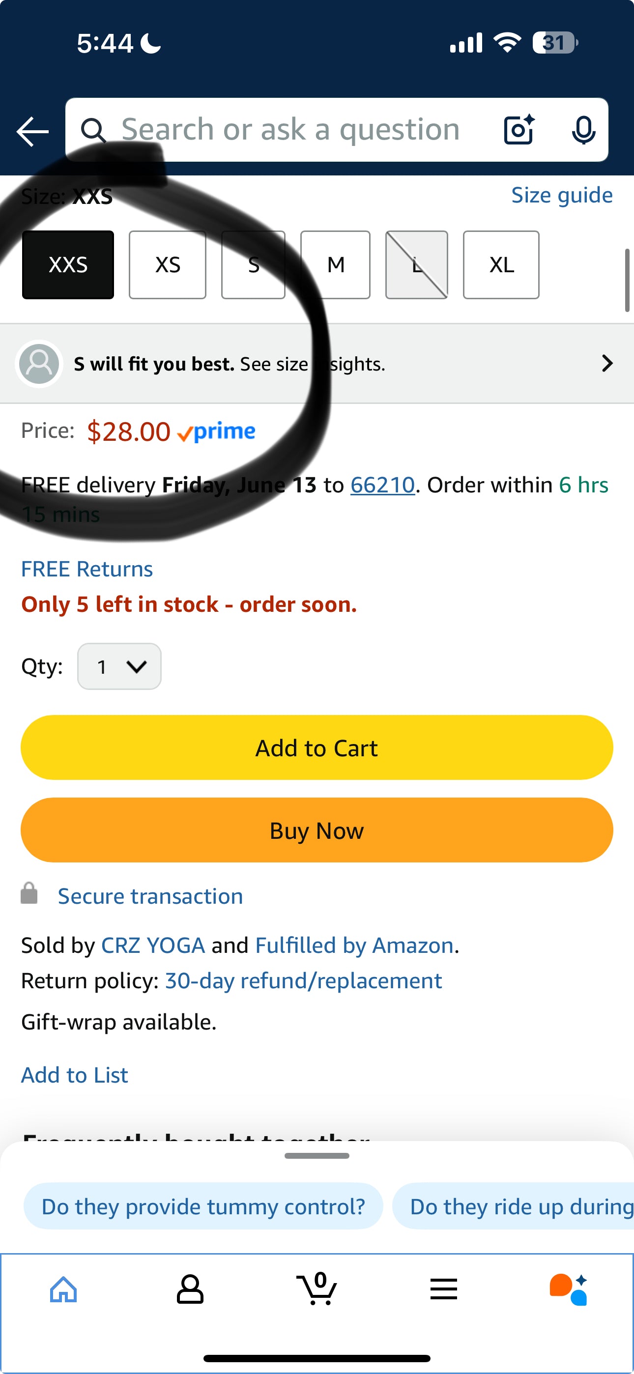Tap 'Do they provide tummy control?' chip
The width and height of the screenshot is (634, 1374).
[x=203, y=1206]
